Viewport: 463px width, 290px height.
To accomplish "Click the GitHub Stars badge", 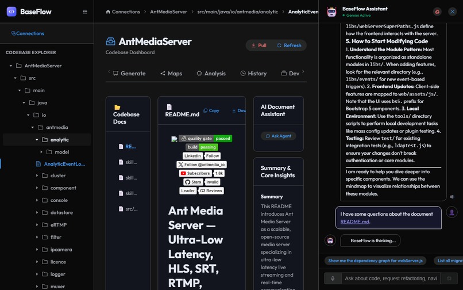I will (x=202, y=182).
